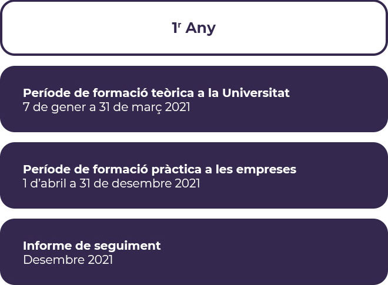The width and height of the screenshot is (388, 285).
Task: Click the word "Universitat" in first card
Action: [x=256, y=93]
